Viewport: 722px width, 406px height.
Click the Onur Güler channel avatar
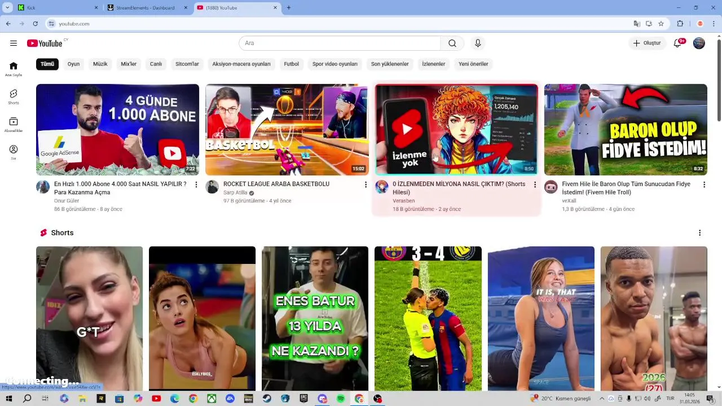click(43, 187)
